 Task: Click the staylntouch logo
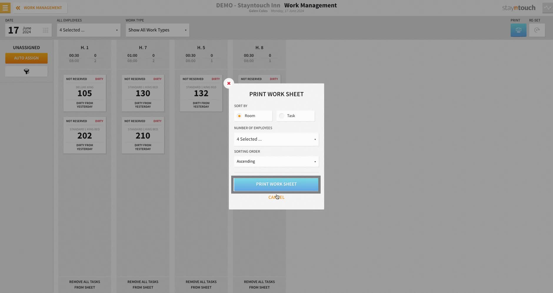point(519,8)
